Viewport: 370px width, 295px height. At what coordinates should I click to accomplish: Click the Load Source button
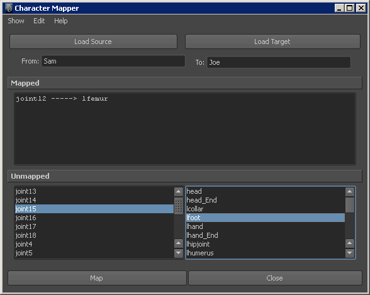pyautogui.click(x=93, y=42)
